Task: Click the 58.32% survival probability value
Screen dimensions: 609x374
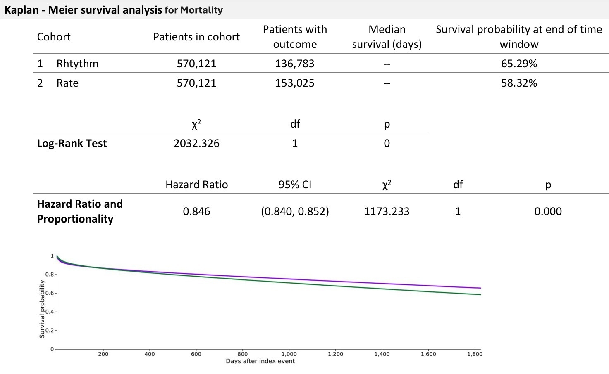Action: click(x=519, y=83)
